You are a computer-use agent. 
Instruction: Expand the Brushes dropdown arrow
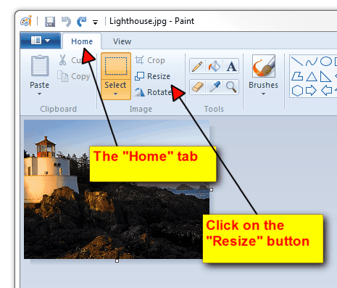pyautogui.click(x=263, y=94)
